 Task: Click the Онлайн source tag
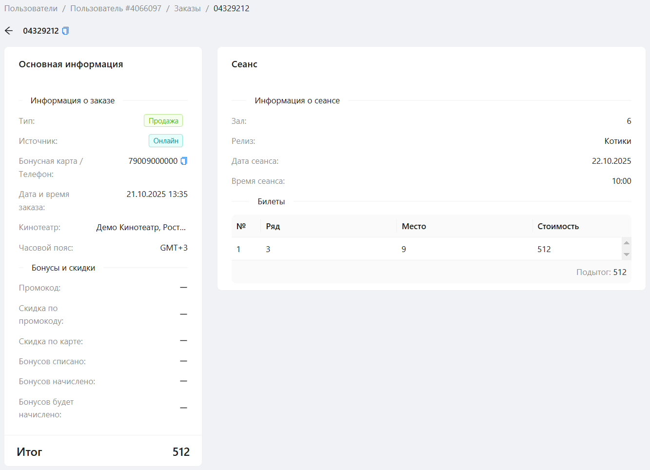[x=166, y=141]
